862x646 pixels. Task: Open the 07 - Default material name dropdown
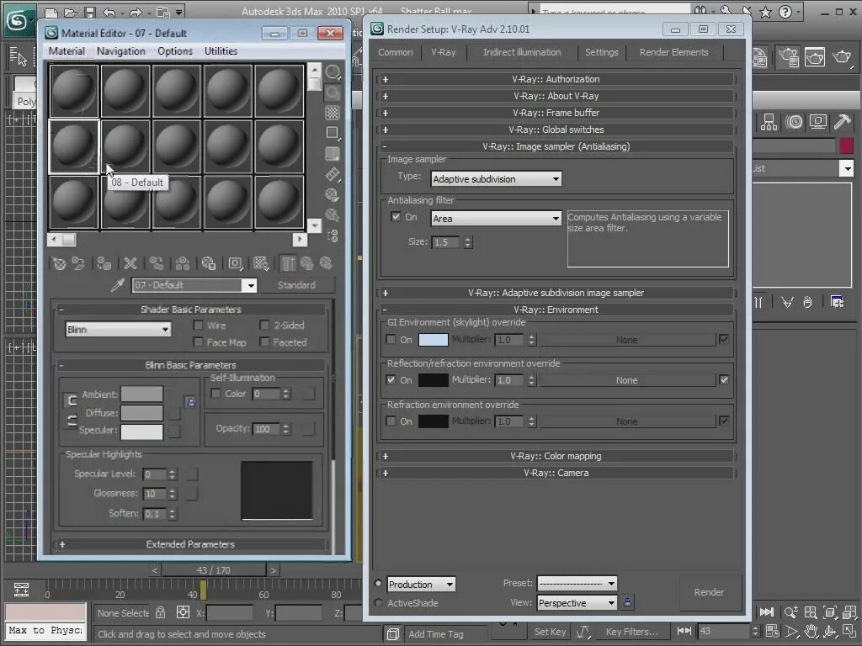[251, 285]
